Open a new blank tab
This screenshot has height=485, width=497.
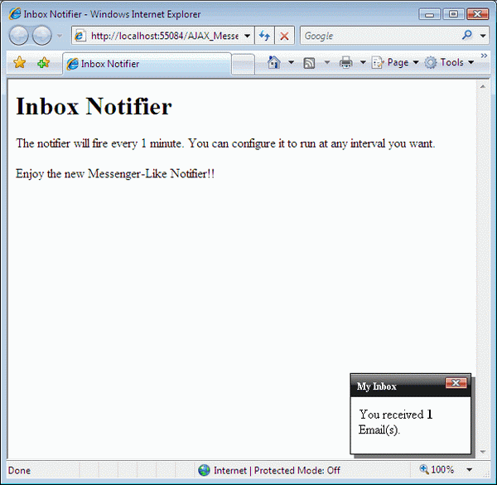point(243,65)
